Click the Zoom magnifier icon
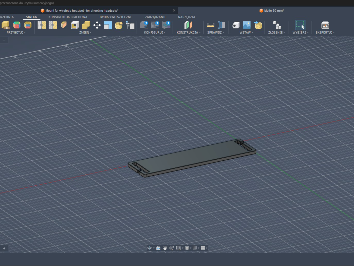 [x=171, y=248]
